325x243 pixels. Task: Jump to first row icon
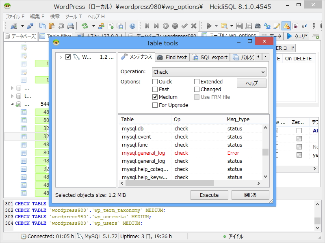pyautogui.click(x=147, y=26)
